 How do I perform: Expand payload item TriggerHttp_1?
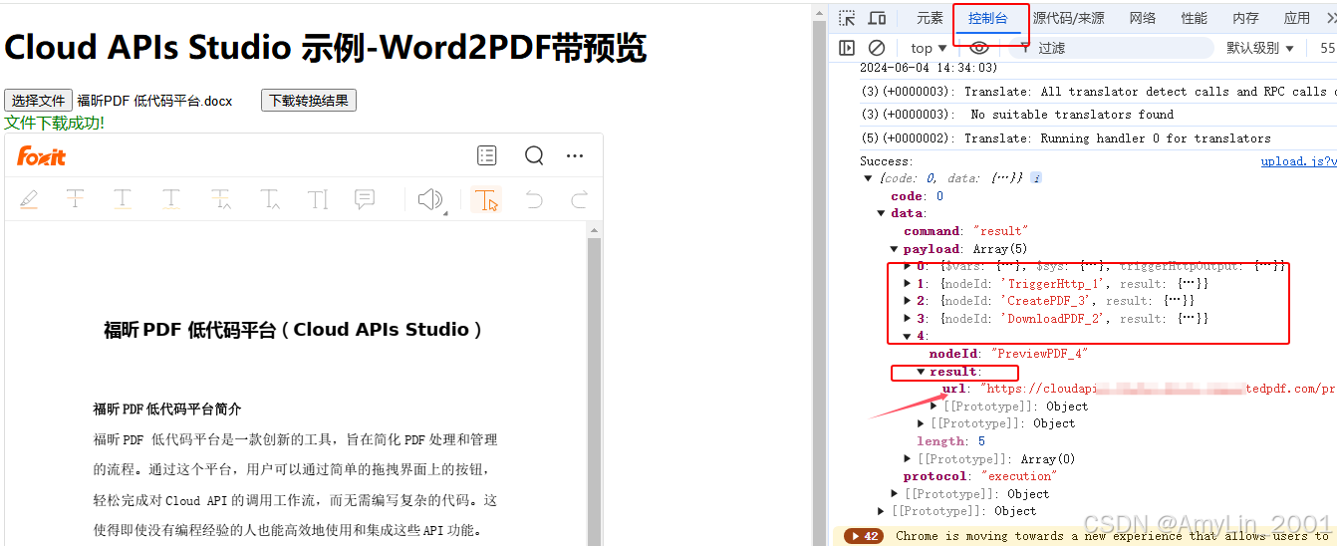pos(907,284)
